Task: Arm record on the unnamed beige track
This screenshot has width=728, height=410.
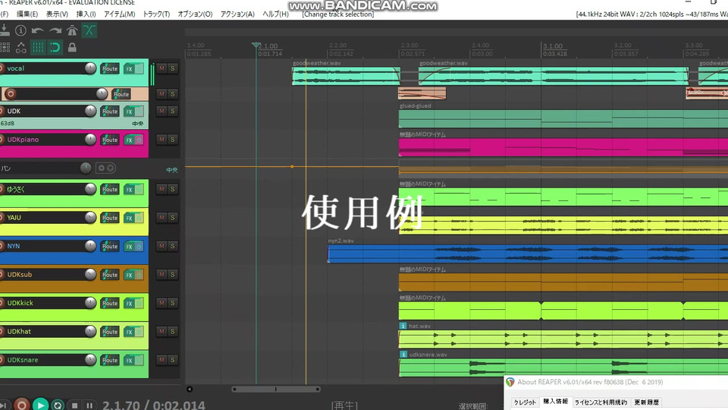Action: pos(10,94)
